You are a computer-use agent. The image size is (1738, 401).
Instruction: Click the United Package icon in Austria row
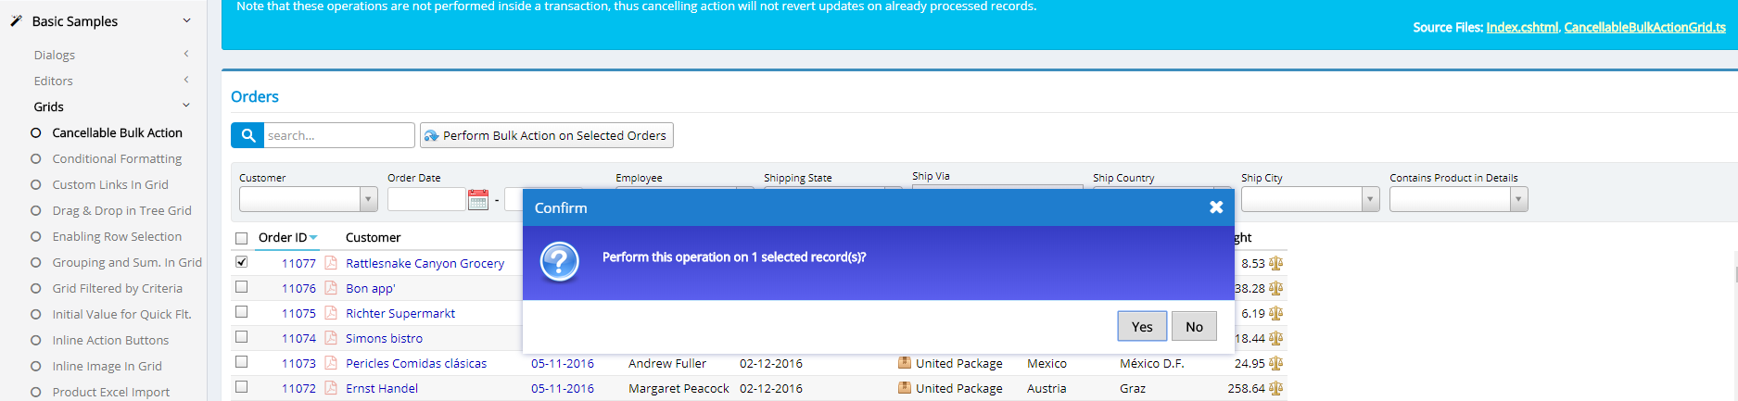pos(905,388)
